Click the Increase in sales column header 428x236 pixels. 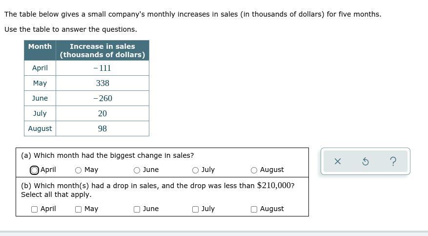pyautogui.click(x=102, y=50)
